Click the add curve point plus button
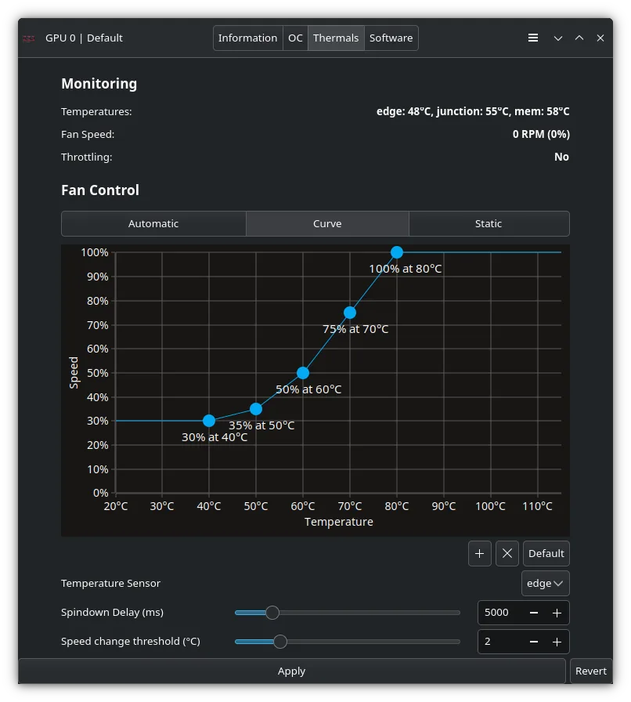 480,553
